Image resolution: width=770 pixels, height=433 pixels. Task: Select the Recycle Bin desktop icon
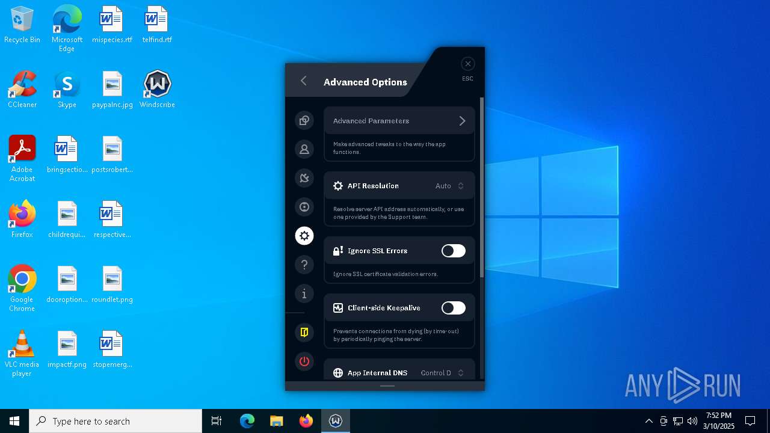(22, 25)
